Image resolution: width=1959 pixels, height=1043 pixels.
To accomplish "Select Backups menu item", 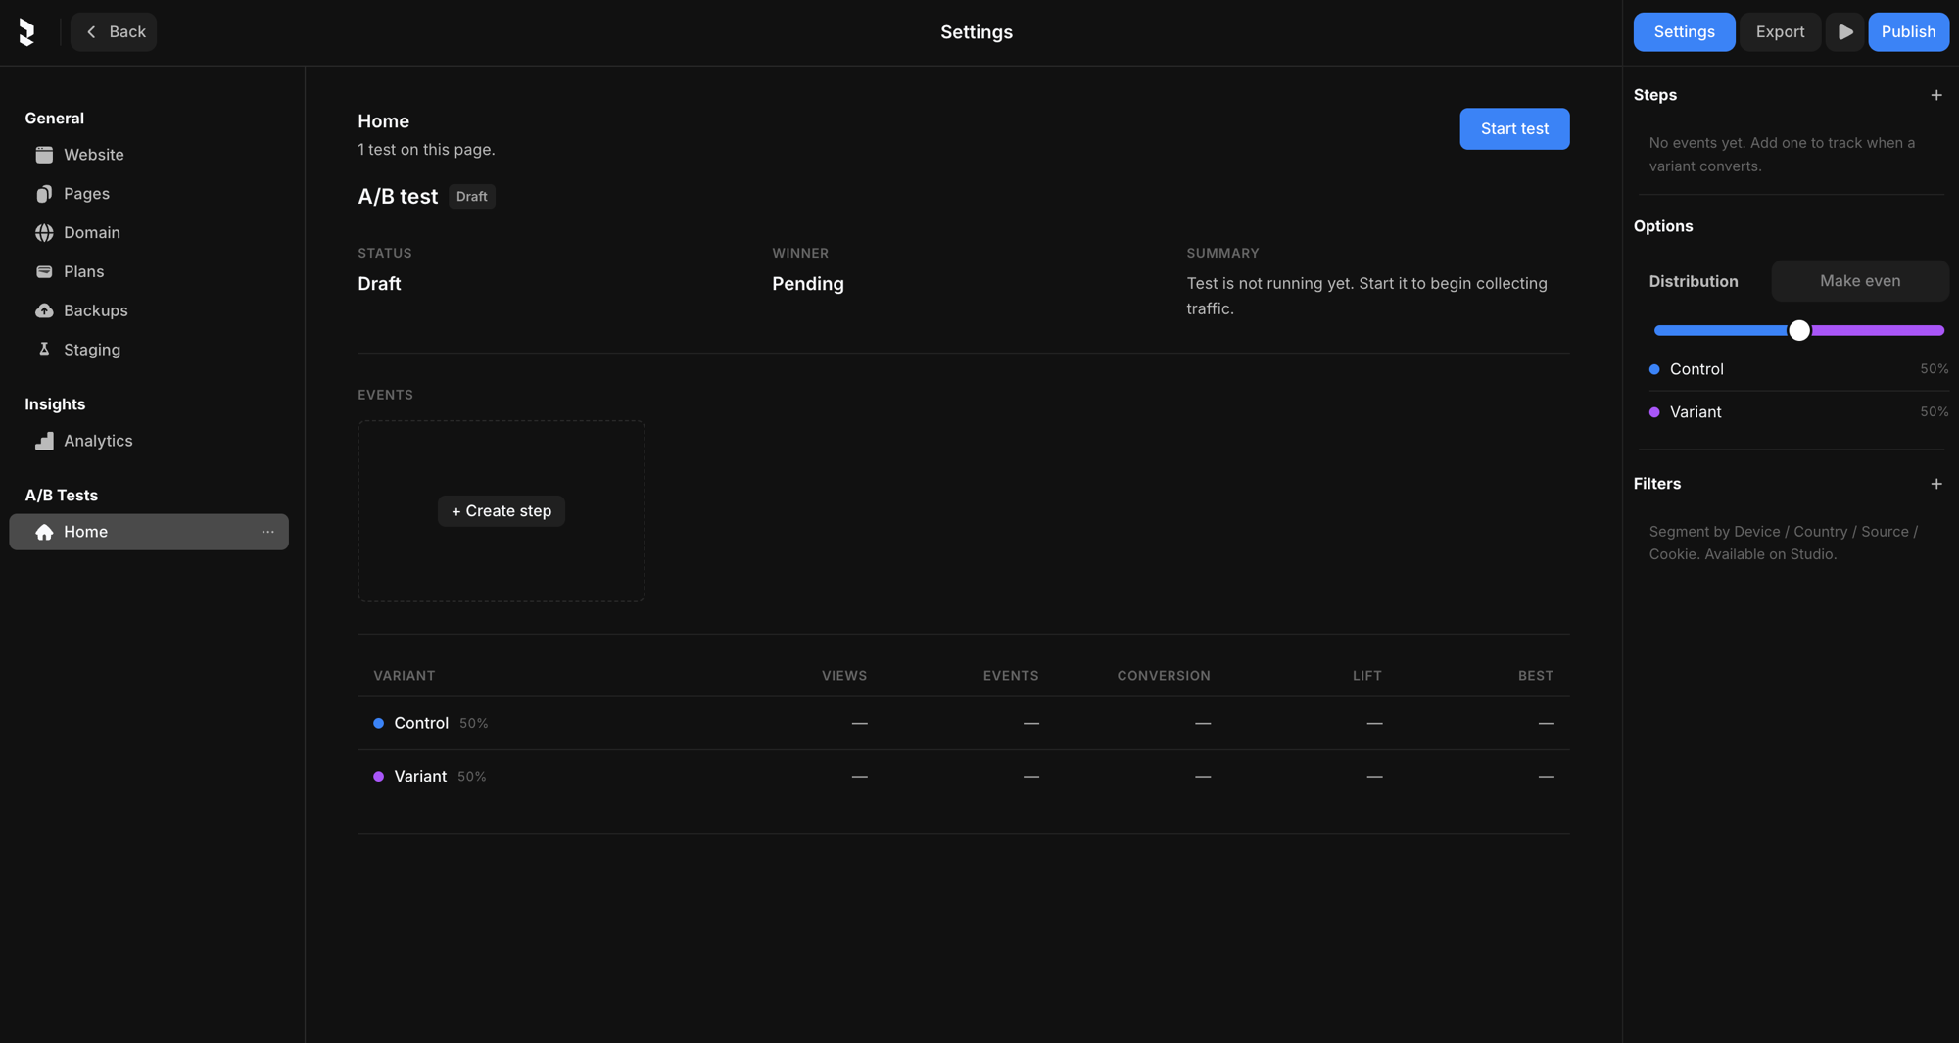I will coord(149,310).
